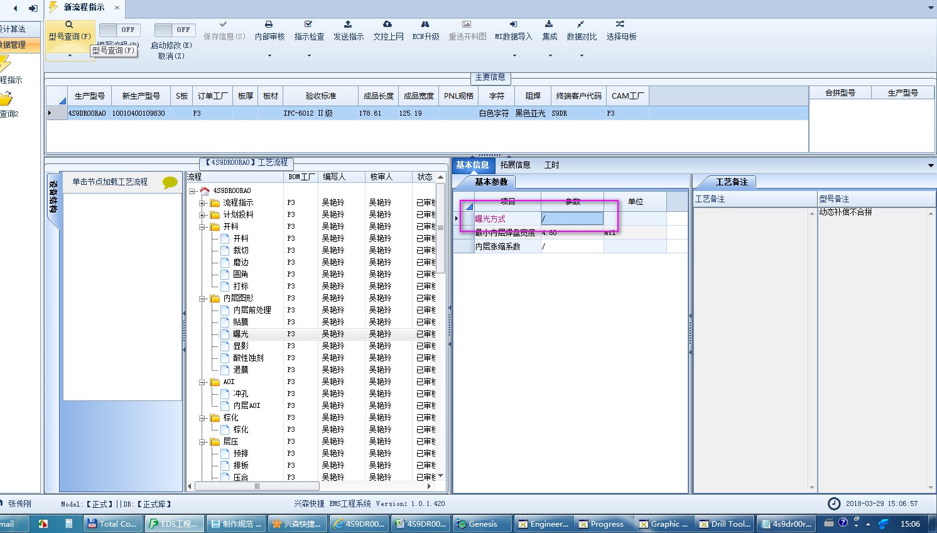The width and height of the screenshot is (937, 533).
Task: Collapse the 内层图形 tree folder
Action: click(203, 298)
